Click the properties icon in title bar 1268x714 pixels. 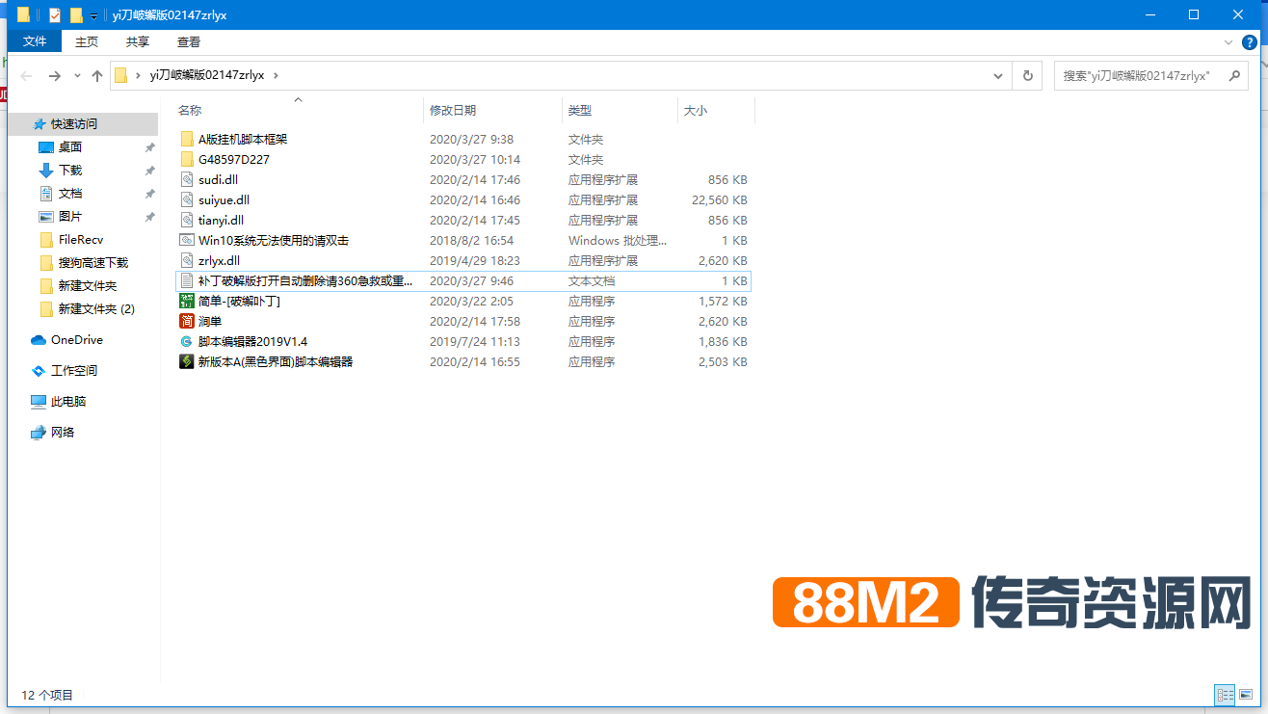(x=55, y=15)
